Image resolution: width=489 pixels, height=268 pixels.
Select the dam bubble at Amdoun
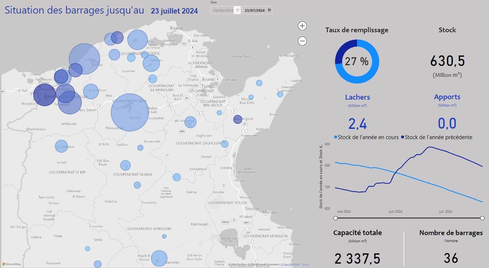[x=91, y=92]
